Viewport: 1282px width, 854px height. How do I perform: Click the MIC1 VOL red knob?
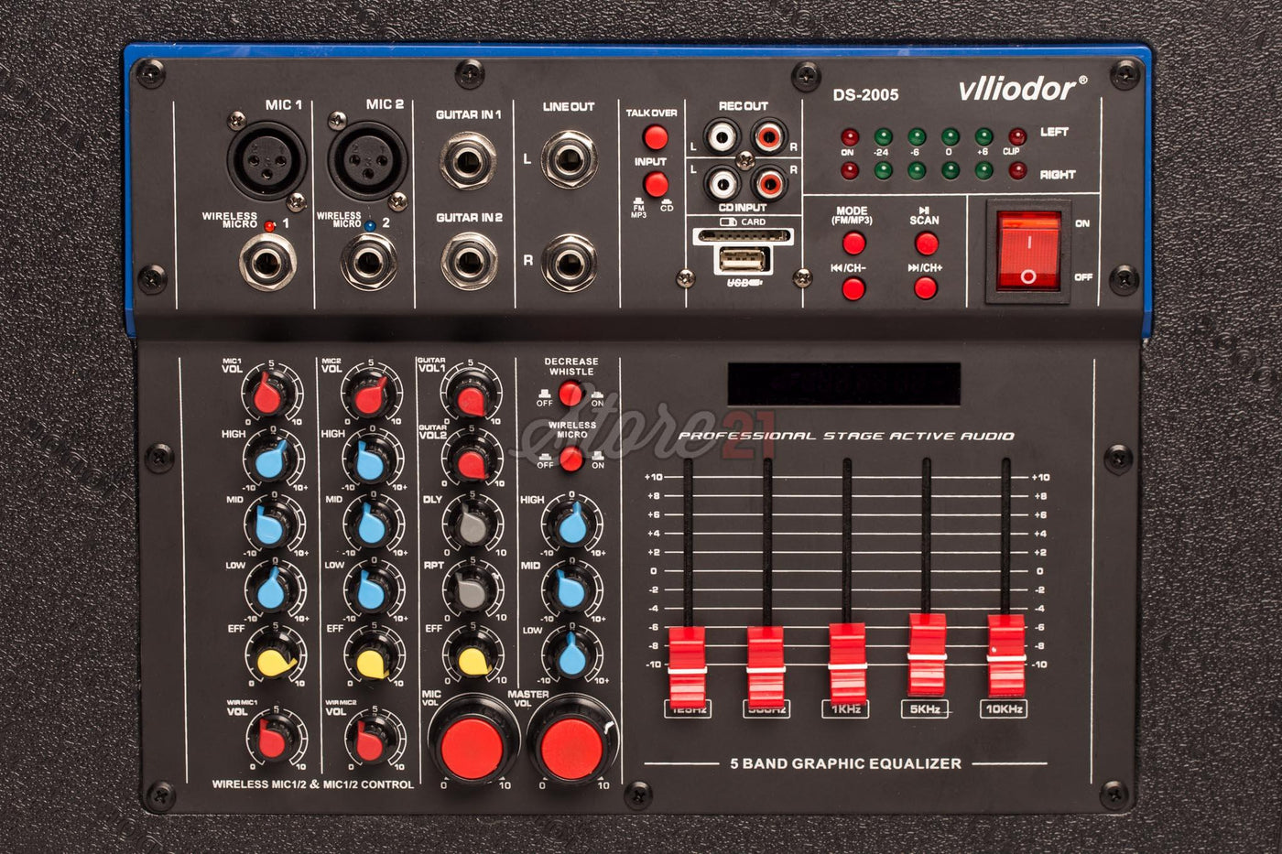pyautogui.click(x=269, y=395)
